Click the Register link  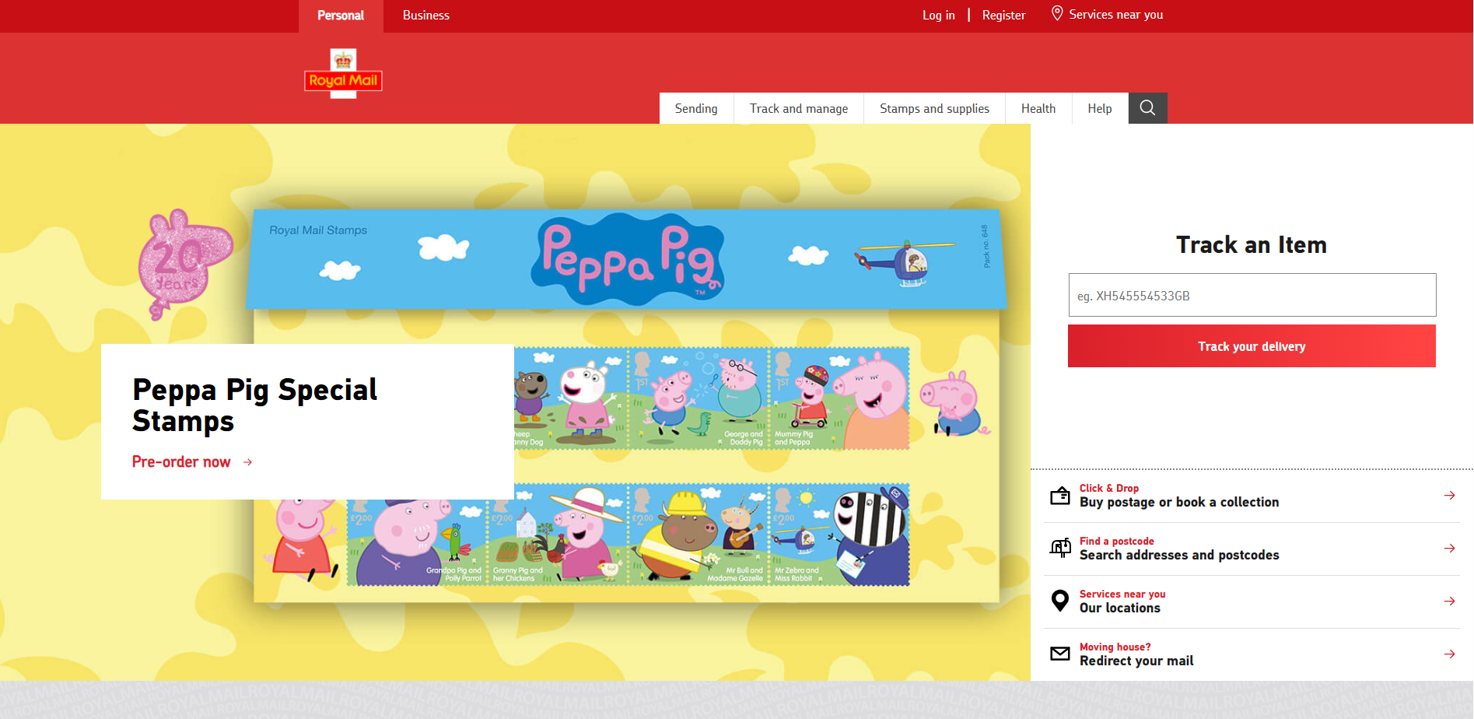1003,16
